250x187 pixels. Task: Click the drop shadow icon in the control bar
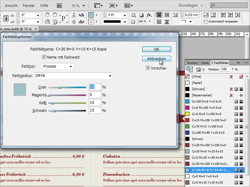tap(141, 15)
